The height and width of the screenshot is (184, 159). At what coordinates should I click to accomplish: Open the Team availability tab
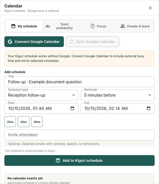tap(61, 26)
